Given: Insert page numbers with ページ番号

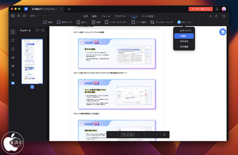Looking at the screenshot, I should pyautogui.click(x=139, y=22).
